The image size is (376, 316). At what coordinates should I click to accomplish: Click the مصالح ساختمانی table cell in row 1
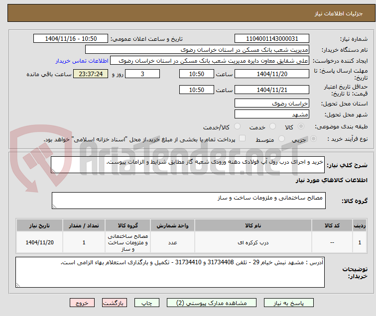(x=128, y=242)
